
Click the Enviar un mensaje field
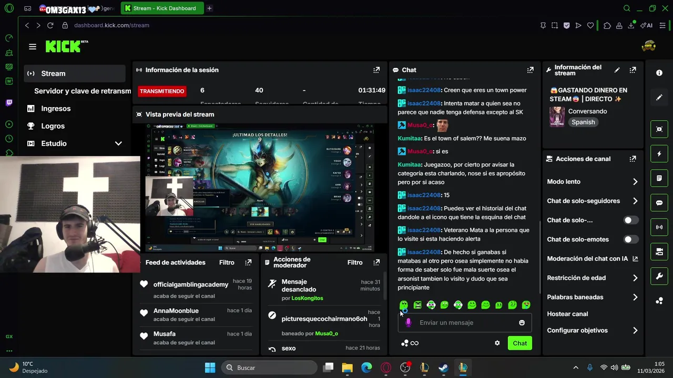[x=465, y=322]
